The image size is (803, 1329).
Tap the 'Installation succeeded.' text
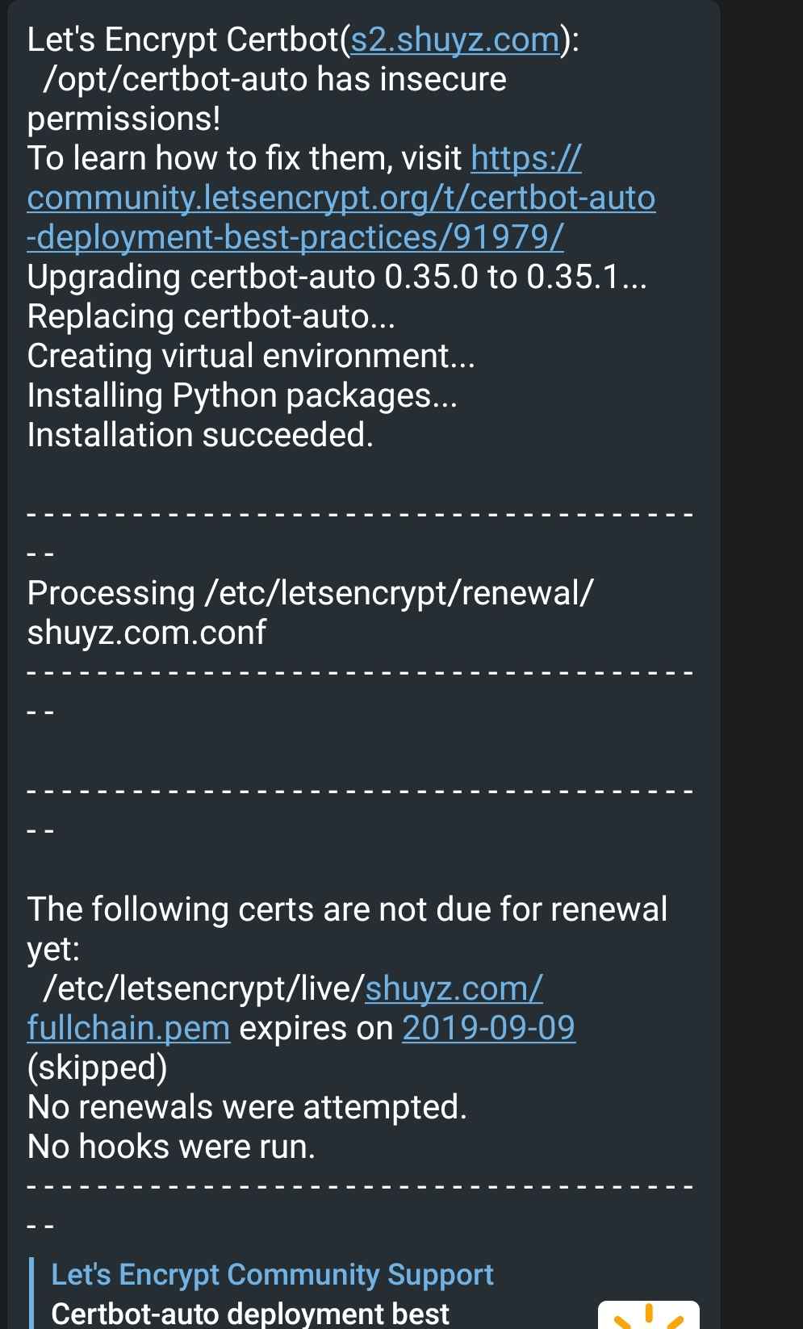coord(200,435)
